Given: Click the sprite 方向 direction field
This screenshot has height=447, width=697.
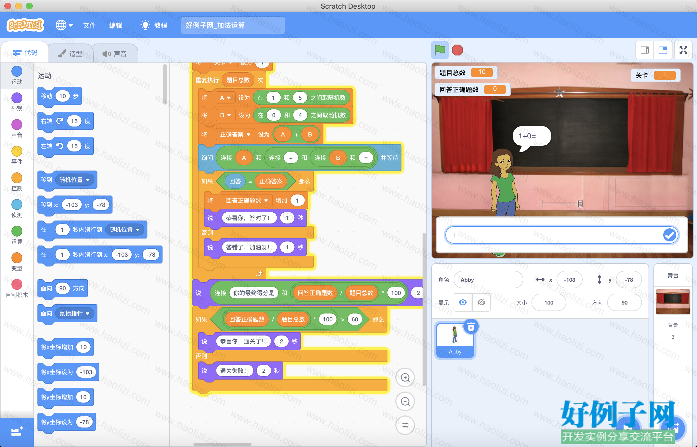Looking at the screenshot, I should 624,302.
